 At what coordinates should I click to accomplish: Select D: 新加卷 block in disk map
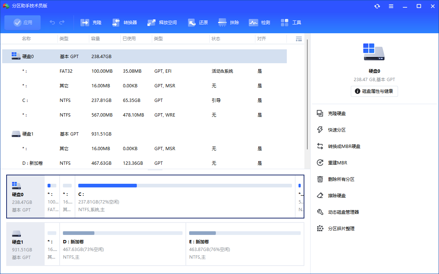pyautogui.click(x=123, y=244)
